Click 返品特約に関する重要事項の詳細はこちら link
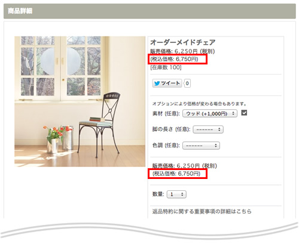299x244 pixels. pos(202,211)
